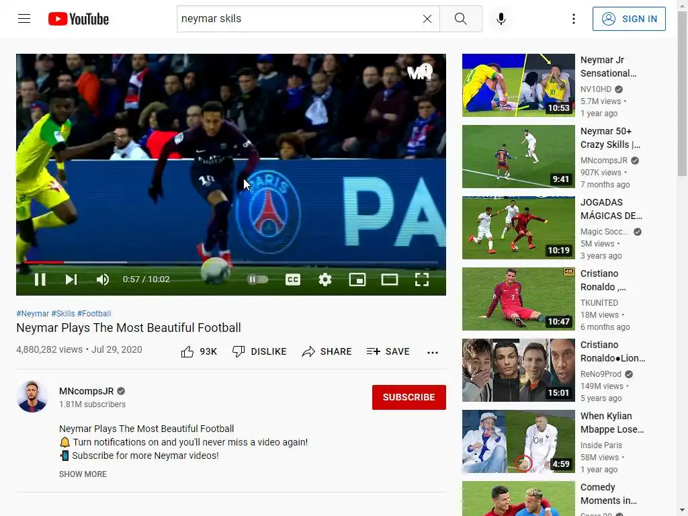Click the When Kylian Mbappe Lose title
Image resolution: width=688 pixels, height=516 pixels.
pyautogui.click(x=612, y=423)
